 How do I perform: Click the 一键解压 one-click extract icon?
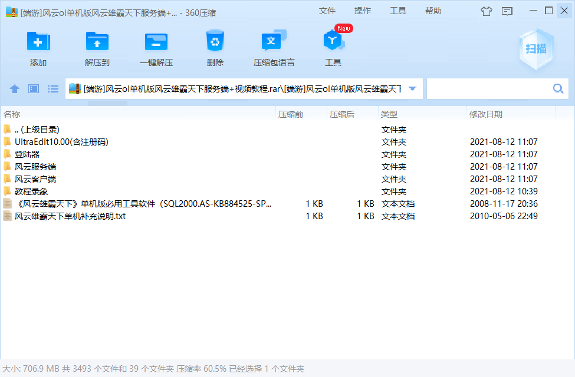[156, 41]
